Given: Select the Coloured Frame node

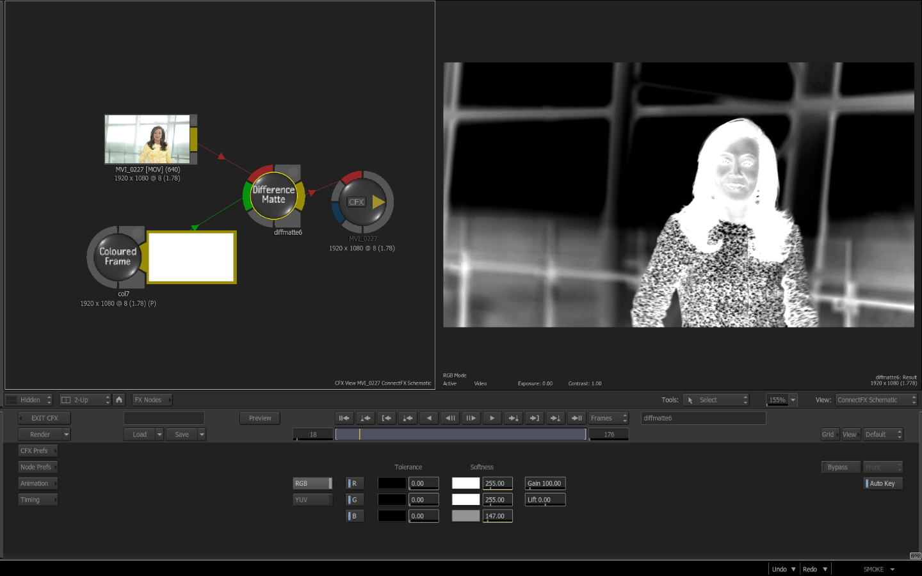Looking at the screenshot, I should (x=118, y=257).
